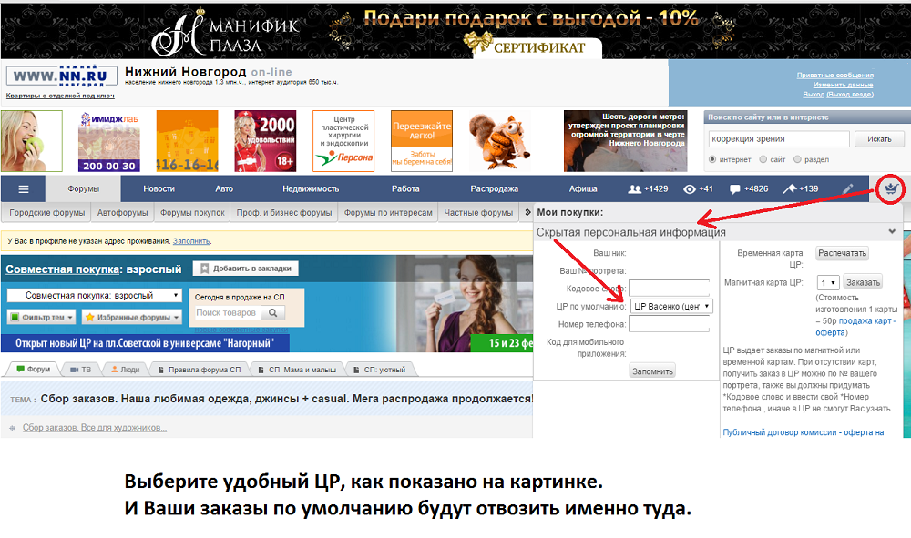Viewport: 911px width, 538px height.
Task: Expand the Избранные форумы dropdown
Action: pyautogui.click(x=132, y=318)
